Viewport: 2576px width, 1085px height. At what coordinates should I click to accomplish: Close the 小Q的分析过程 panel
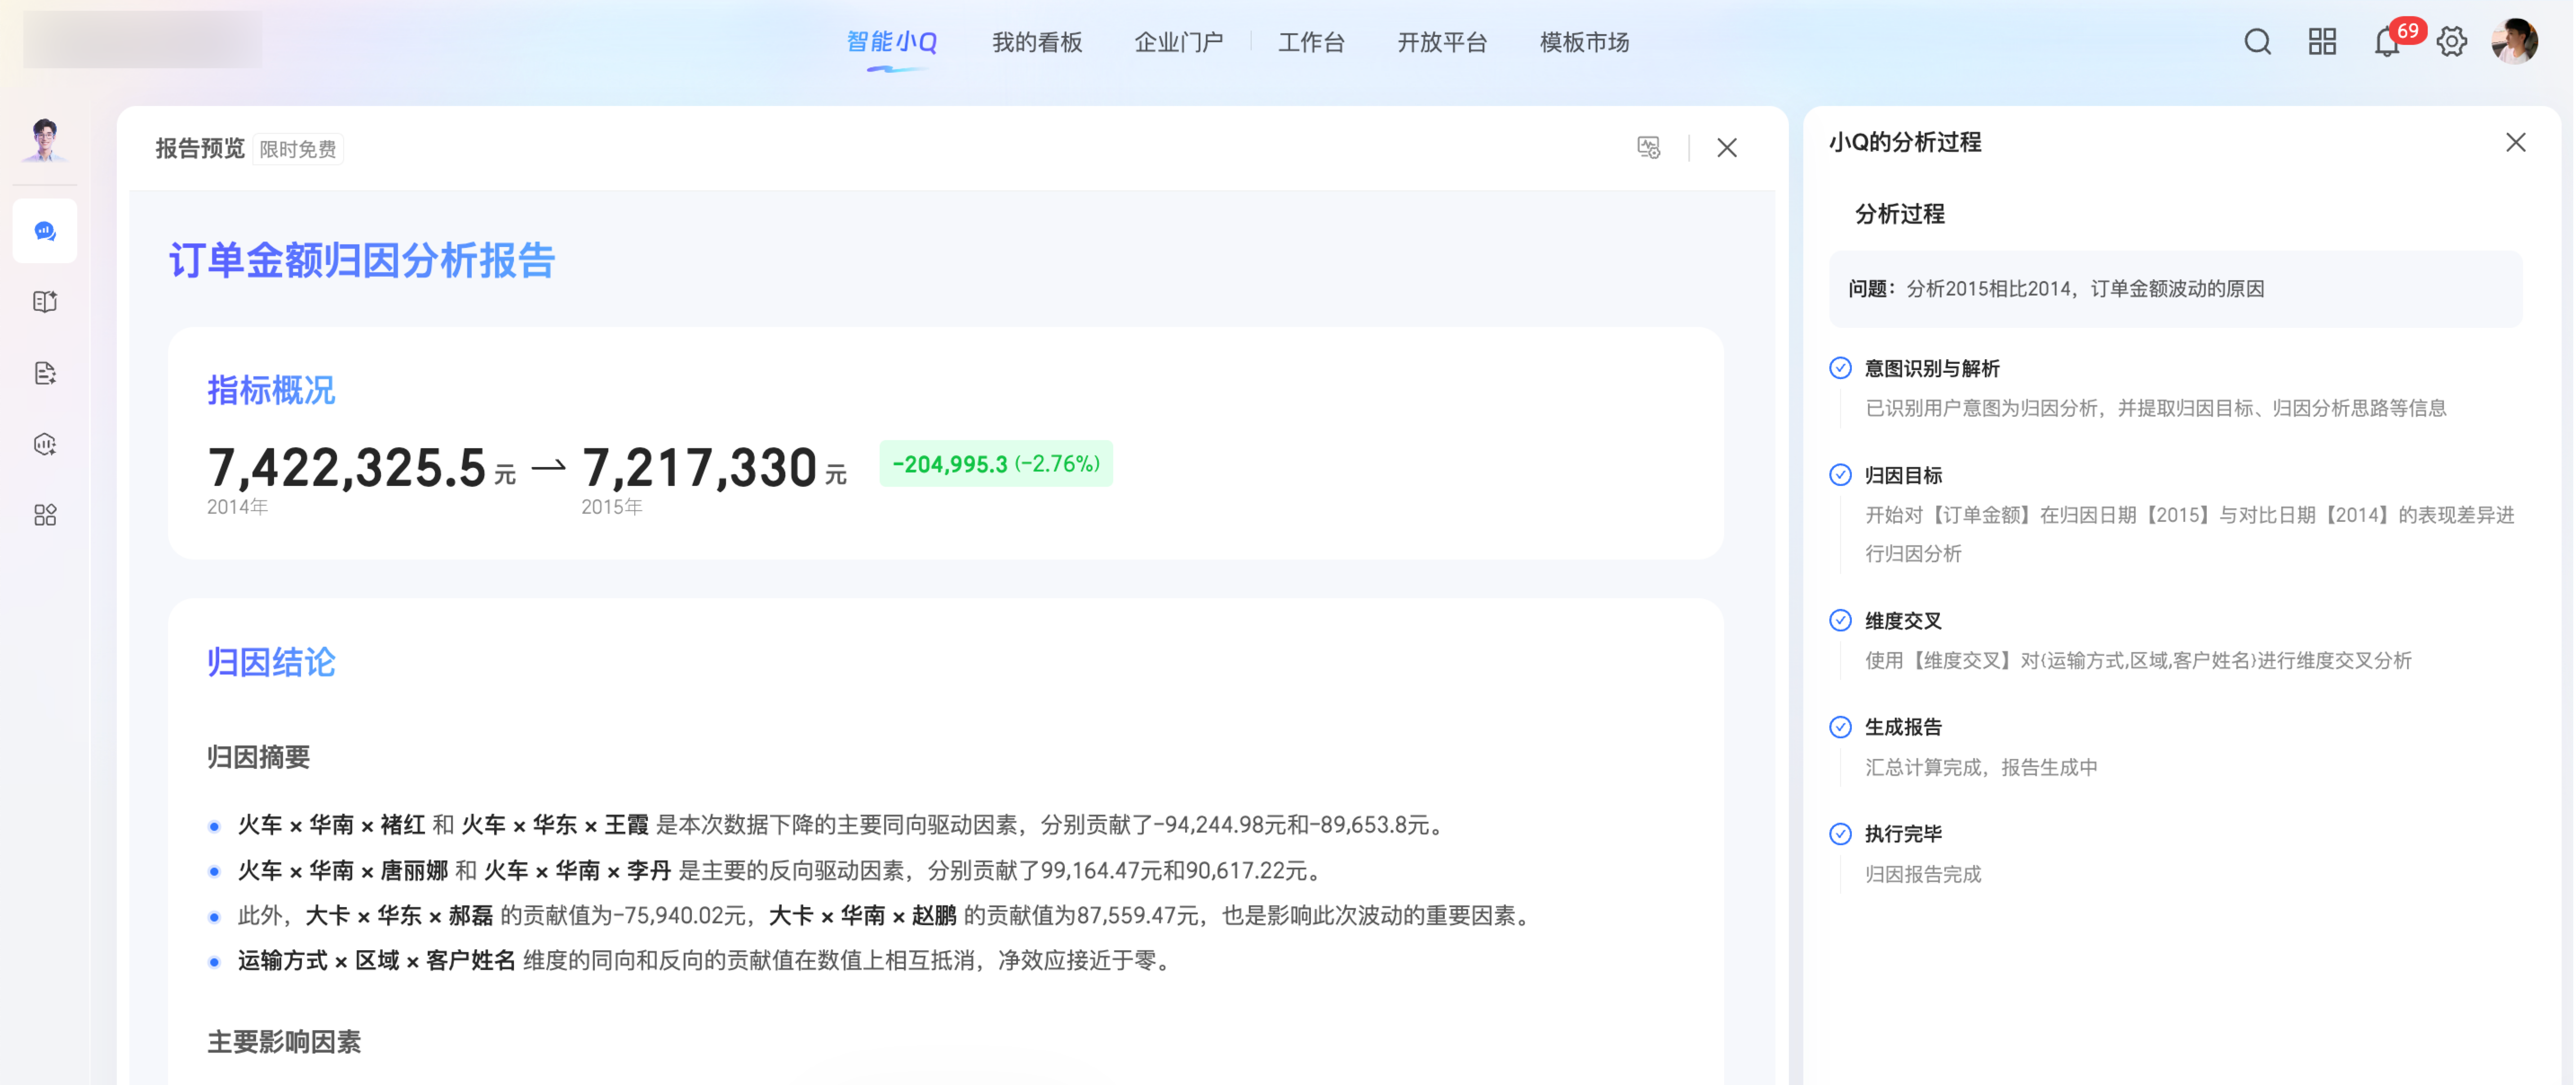tap(2516, 142)
